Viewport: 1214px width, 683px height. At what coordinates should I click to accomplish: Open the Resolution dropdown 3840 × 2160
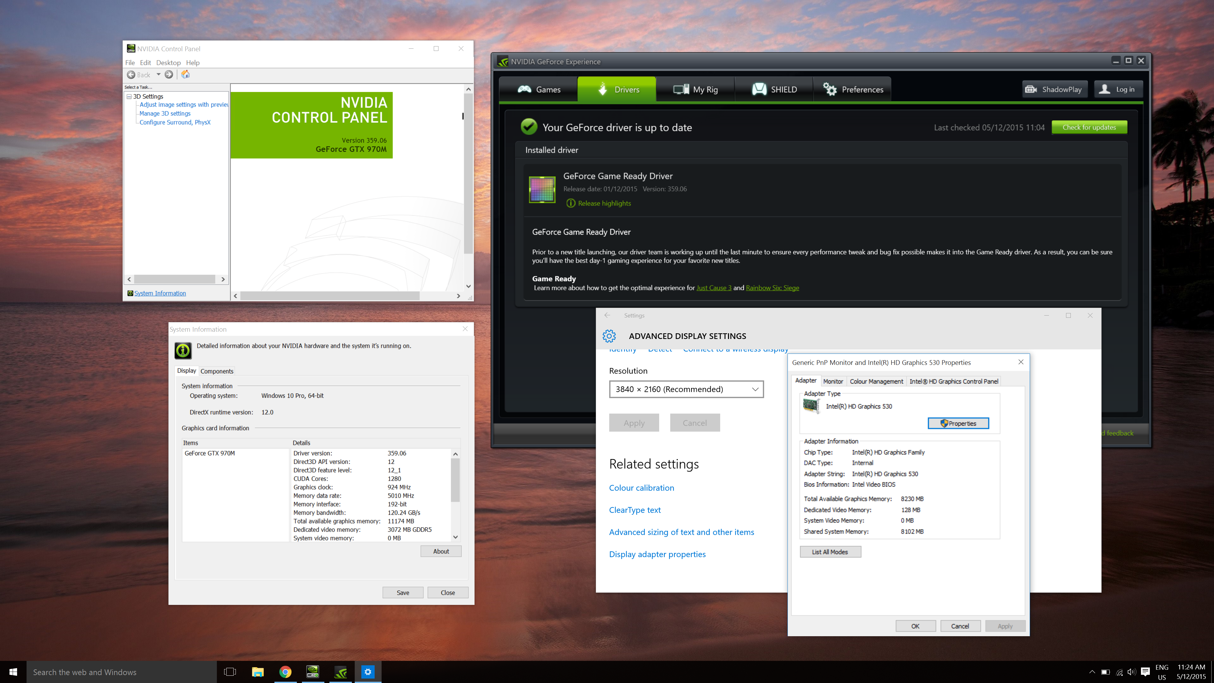pyautogui.click(x=686, y=389)
